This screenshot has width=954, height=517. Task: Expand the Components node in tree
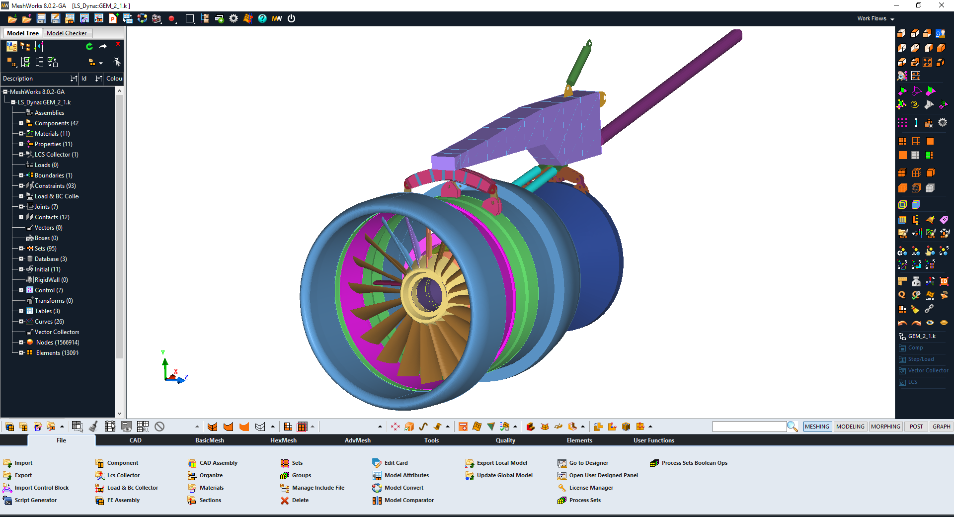21,123
